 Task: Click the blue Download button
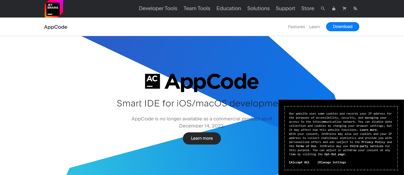342,27
